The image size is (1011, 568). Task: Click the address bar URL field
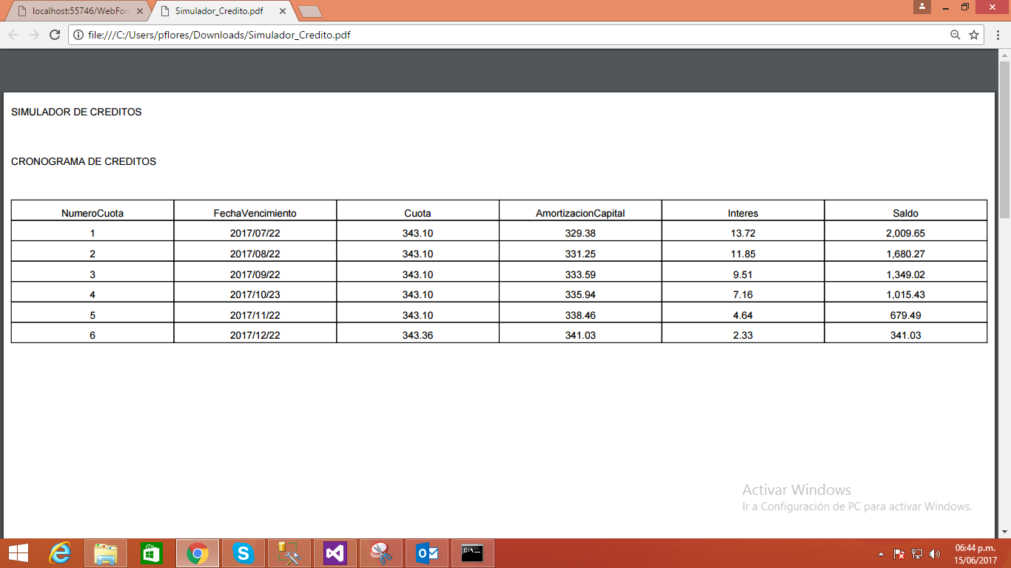(x=511, y=35)
